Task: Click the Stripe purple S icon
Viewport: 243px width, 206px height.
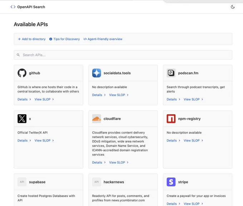Action: coord(171,182)
